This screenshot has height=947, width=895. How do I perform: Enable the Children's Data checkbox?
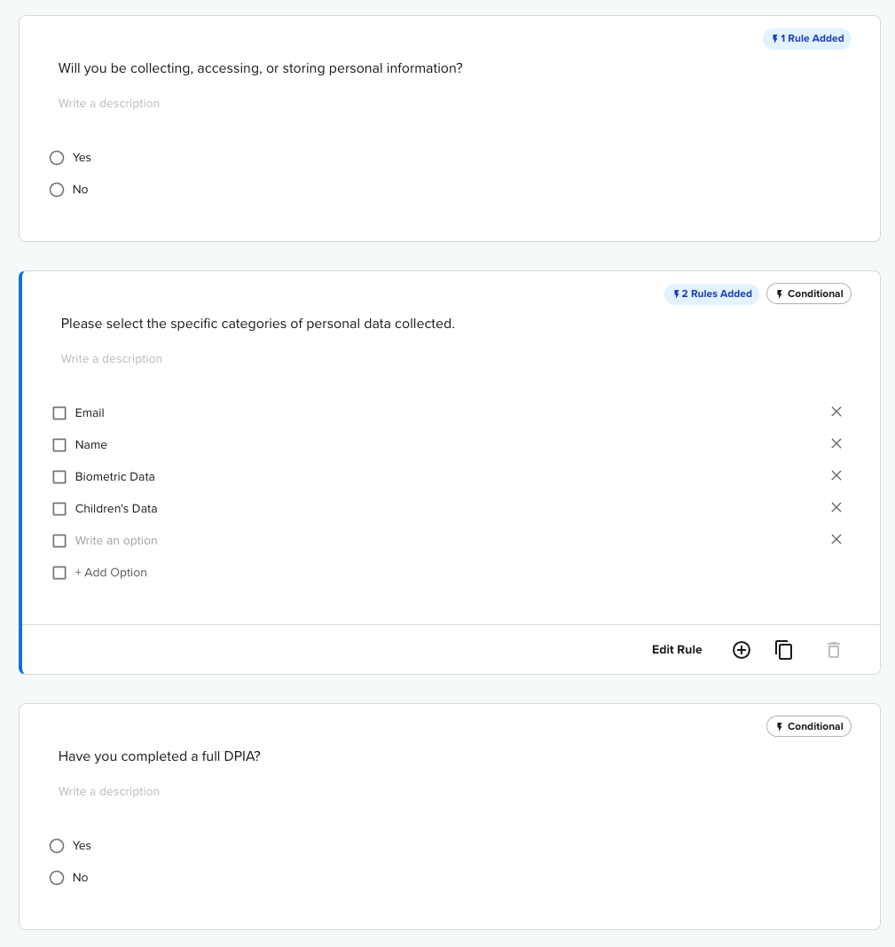click(x=59, y=509)
